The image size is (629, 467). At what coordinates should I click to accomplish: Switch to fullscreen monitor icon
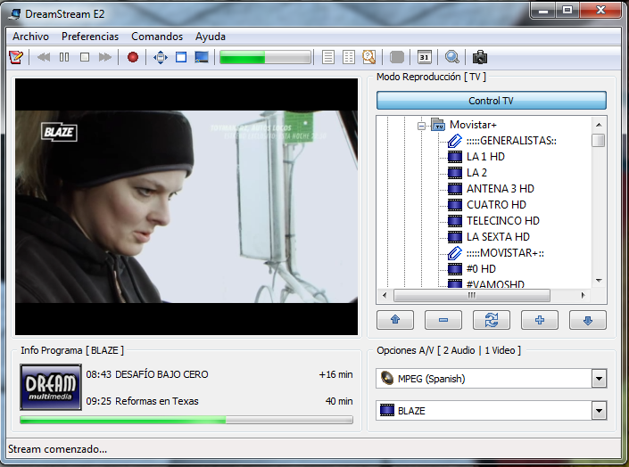(x=202, y=57)
